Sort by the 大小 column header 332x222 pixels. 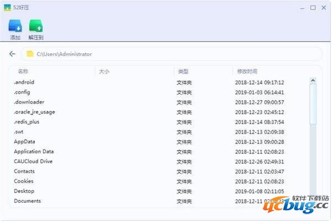click(x=104, y=72)
